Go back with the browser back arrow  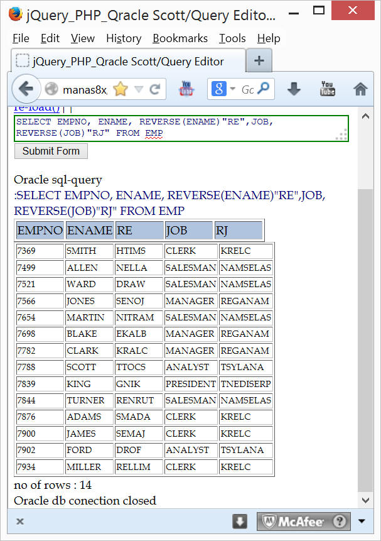click(x=26, y=89)
